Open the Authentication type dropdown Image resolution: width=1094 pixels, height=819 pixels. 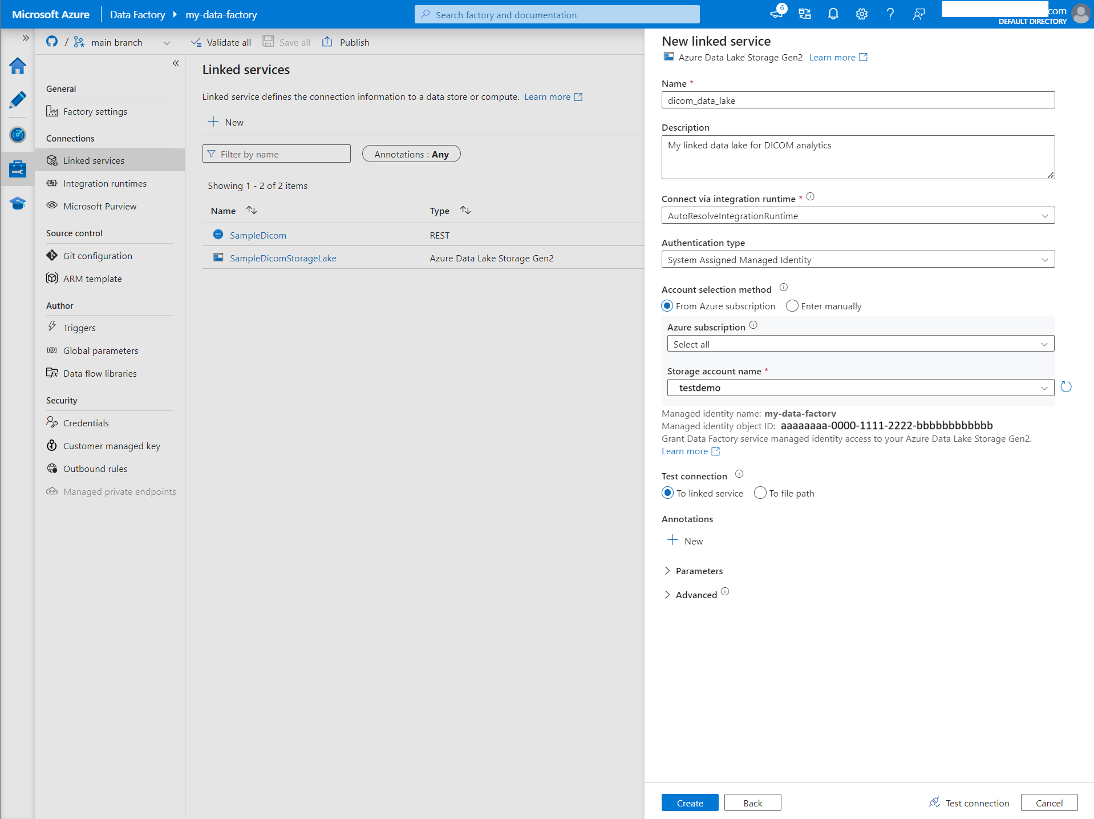tap(858, 260)
